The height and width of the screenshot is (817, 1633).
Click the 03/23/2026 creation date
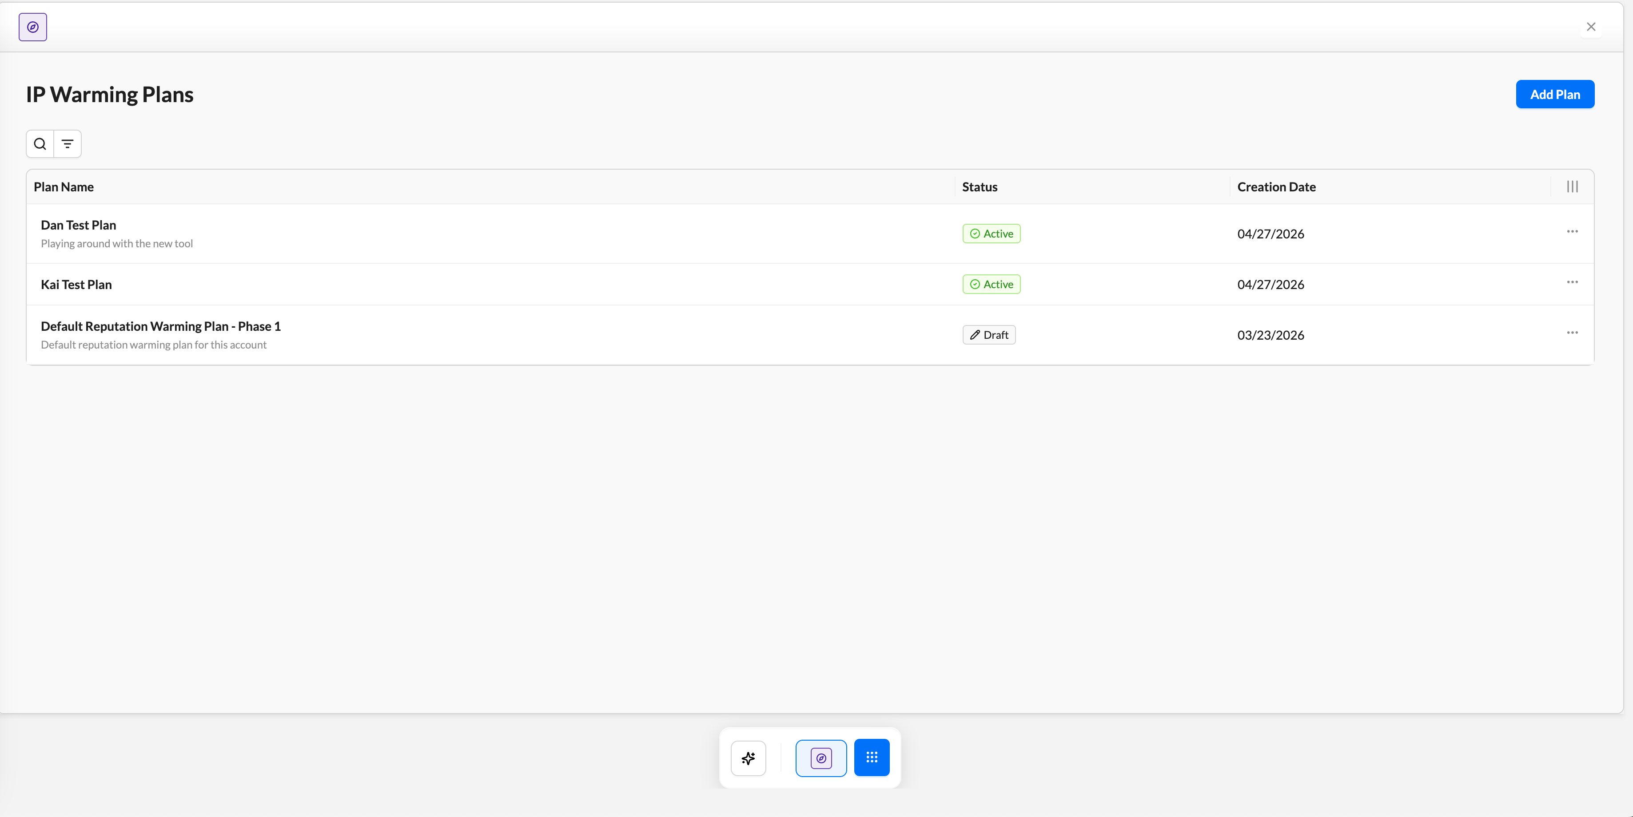pyautogui.click(x=1271, y=335)
